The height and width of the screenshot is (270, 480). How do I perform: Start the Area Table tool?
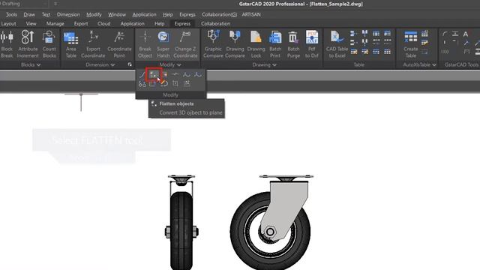pos(71,44)
